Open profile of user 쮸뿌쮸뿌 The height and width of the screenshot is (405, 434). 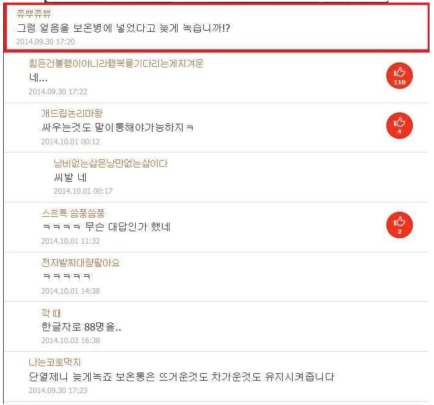pos(34,13)
